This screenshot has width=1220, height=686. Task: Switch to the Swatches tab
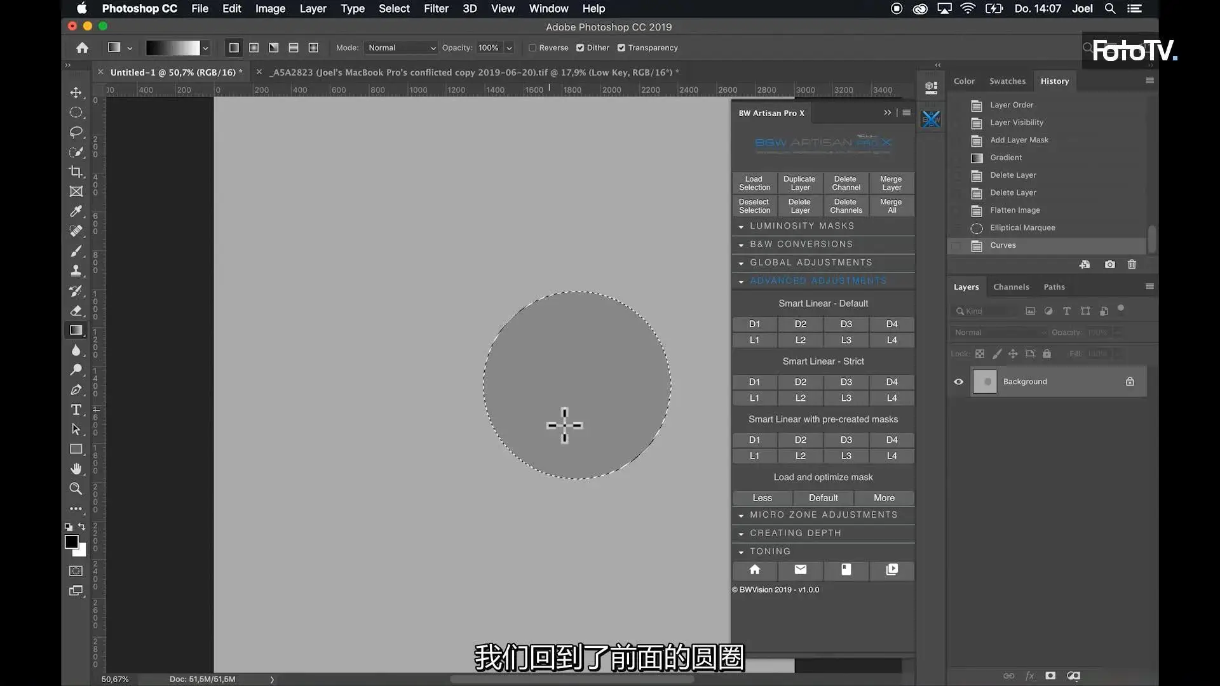pyautogui.click(x=1007, y=81)
